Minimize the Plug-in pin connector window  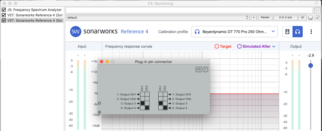click(107, 62)
